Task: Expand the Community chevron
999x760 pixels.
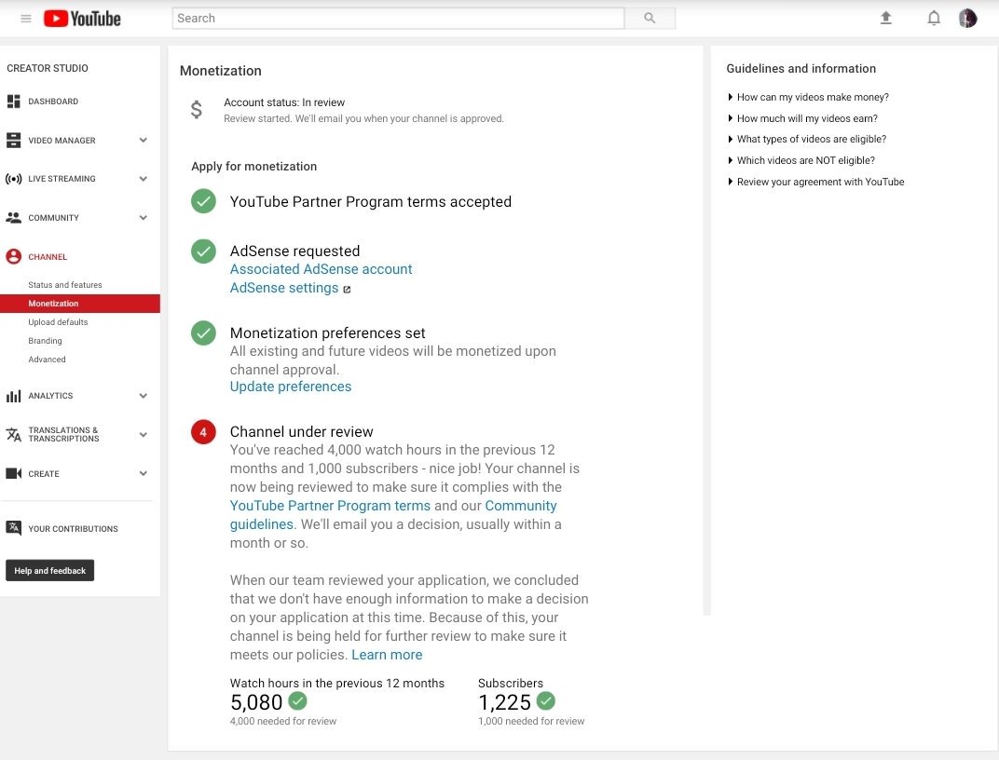Action: point(144,218)
